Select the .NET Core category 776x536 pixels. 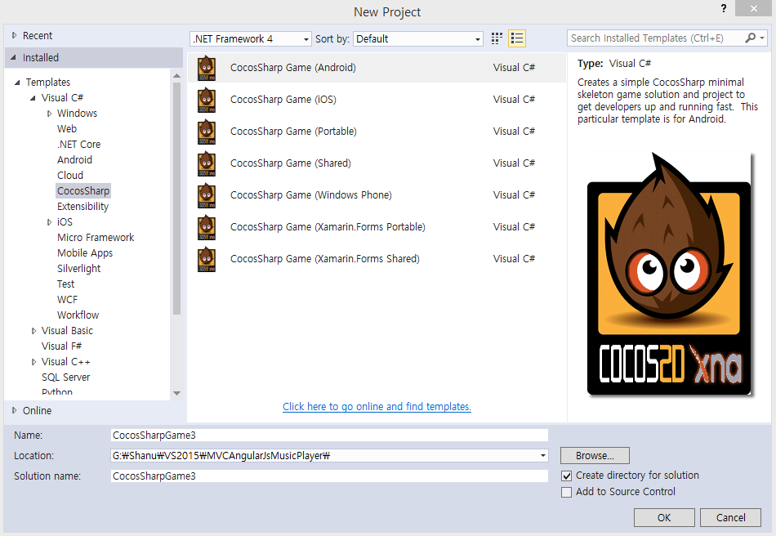tap(78, 145)
